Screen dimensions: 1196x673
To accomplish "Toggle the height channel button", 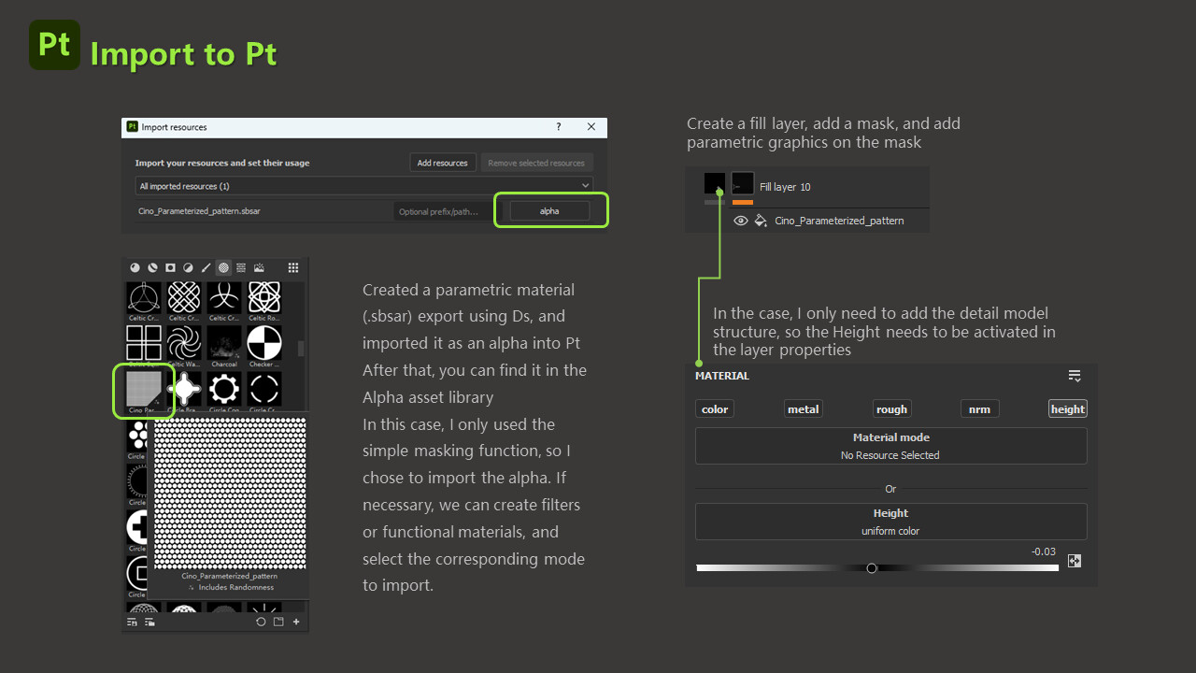I will (x=1067, y=409).
